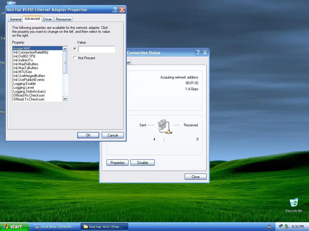
Task: Click property list scroll down arrow
Action: (x=65, y=98)
